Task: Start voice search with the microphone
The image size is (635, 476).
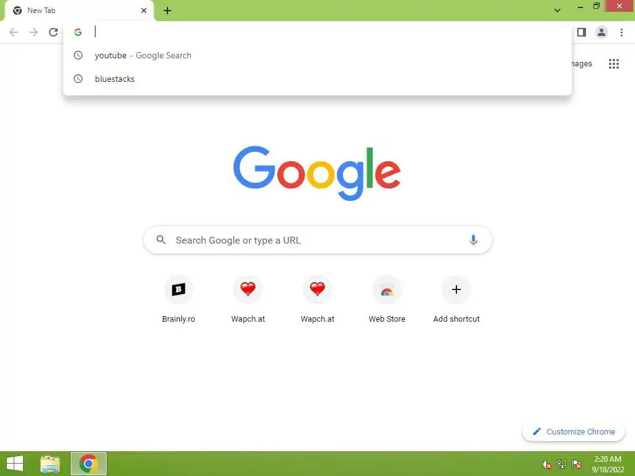Action: point(473,240)
